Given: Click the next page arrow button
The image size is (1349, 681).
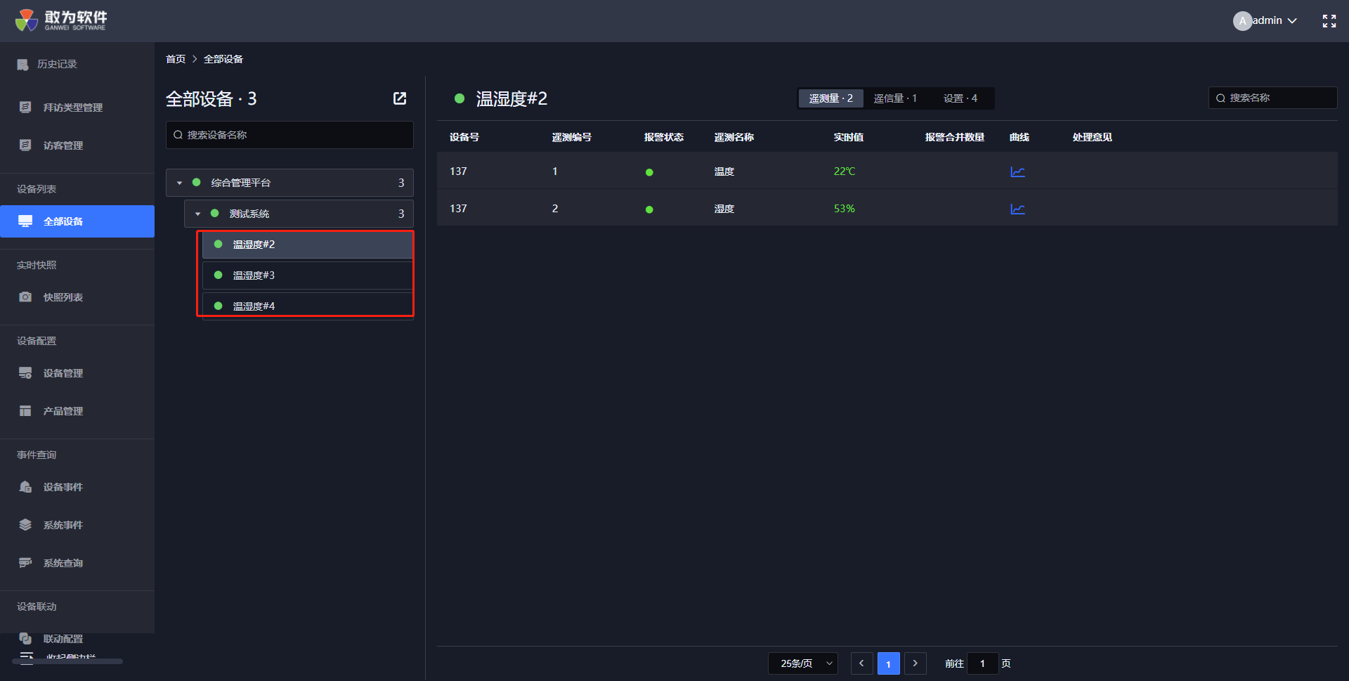Looking at the screenshot, I should (915, 663).
